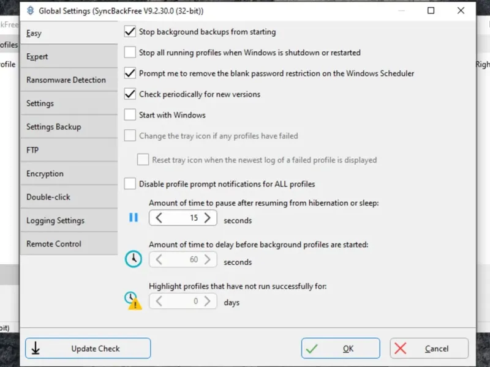Enable Stop all running profiles when Windows shuts down
Viewport: 490px width, 367px height.
130,53
